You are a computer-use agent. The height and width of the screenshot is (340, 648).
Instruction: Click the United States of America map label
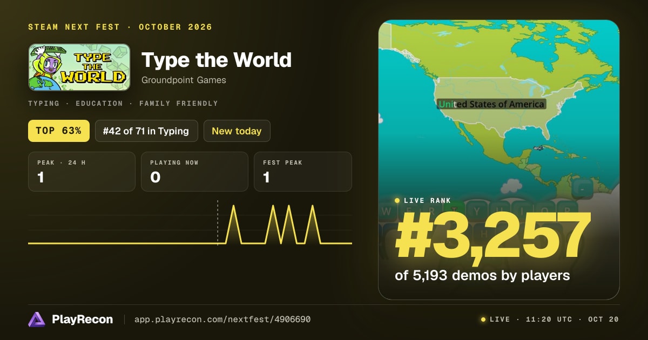click(491, 104)
